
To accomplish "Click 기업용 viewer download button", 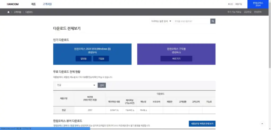I will click(101, 59).
